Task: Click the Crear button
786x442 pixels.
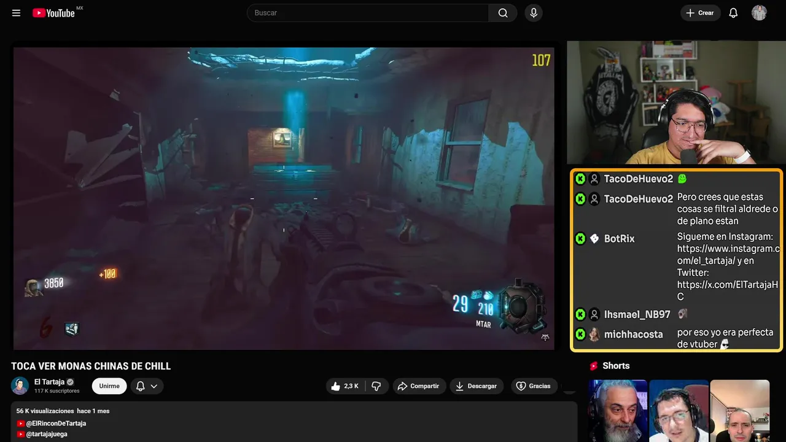Action: pos(700,13)
